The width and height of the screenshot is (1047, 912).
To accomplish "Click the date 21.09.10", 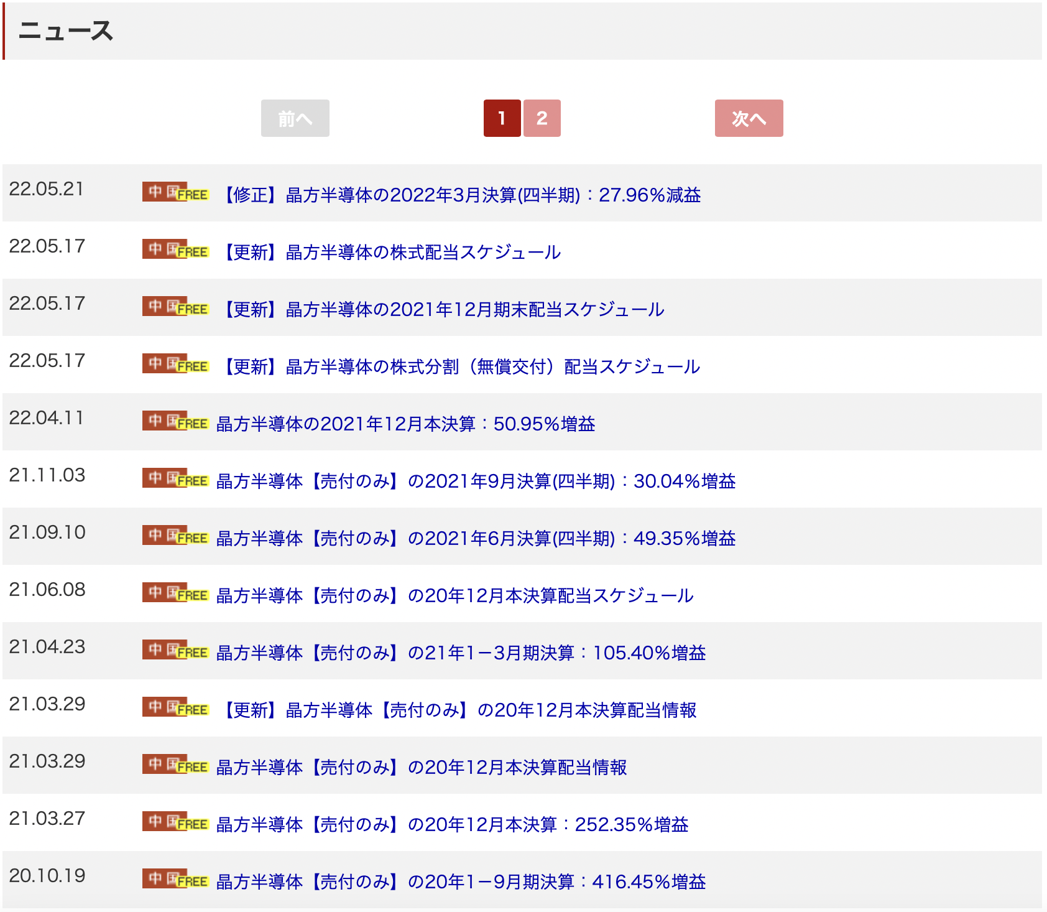I will (47, 533).
